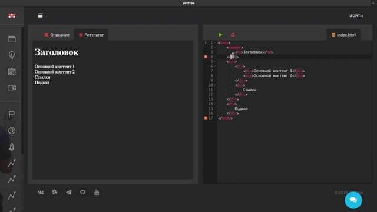Open the YouTube social link
Image resolution: width=377 pixels, height=212 pixels.
click(97, 192)
